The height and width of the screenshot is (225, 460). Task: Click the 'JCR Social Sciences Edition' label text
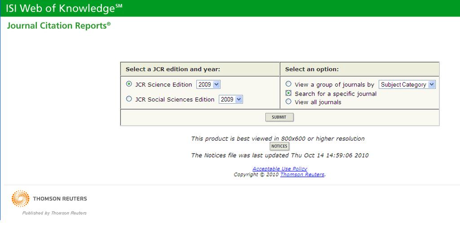tap(175, 99)
